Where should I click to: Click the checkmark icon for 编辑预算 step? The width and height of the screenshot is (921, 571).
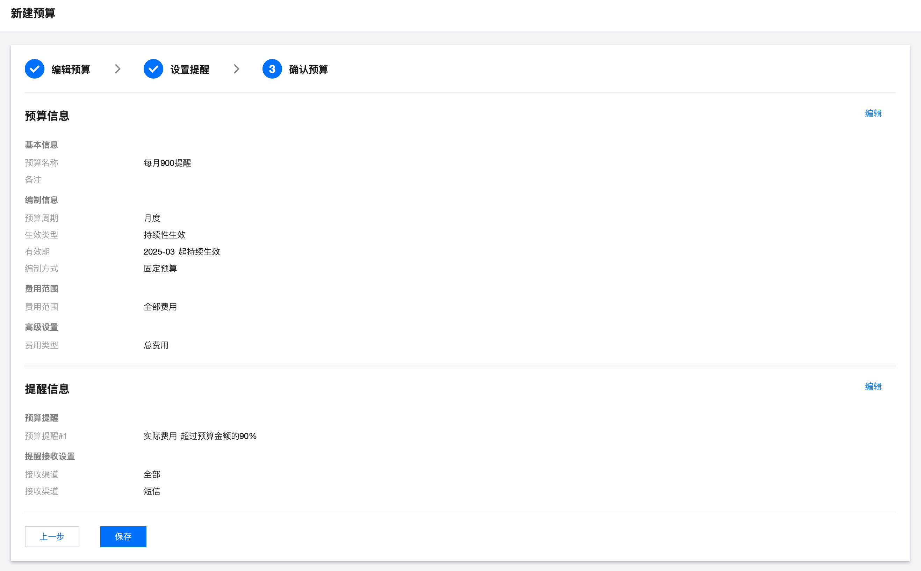34,69
